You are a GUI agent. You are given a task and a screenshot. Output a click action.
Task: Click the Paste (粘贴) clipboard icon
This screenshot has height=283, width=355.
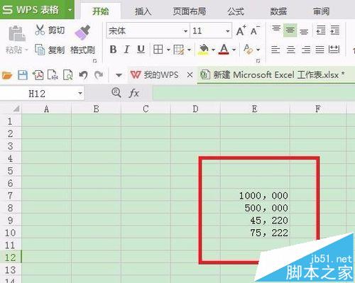tap(16, 33)
